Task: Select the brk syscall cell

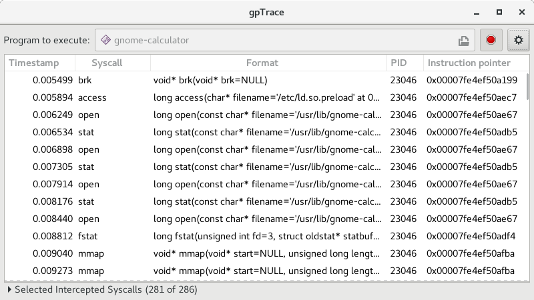Action: coord(85,80)
